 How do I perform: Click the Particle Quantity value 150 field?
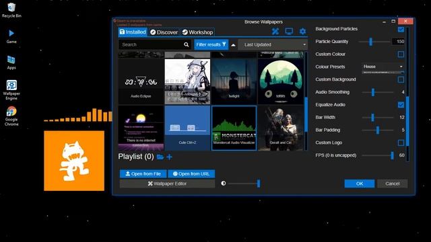click(398, 42)
